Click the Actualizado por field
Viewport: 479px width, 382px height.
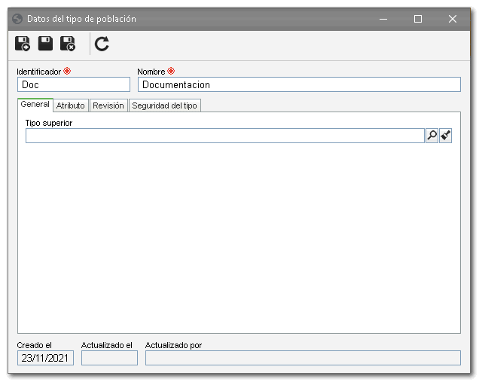coord(303,358)
